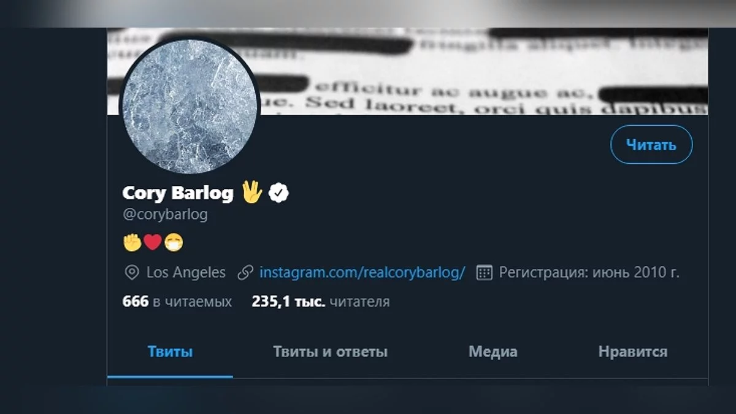Switch to the Нравится tab
This screenshot has height=414, width=736.
(x=633, y=352)
